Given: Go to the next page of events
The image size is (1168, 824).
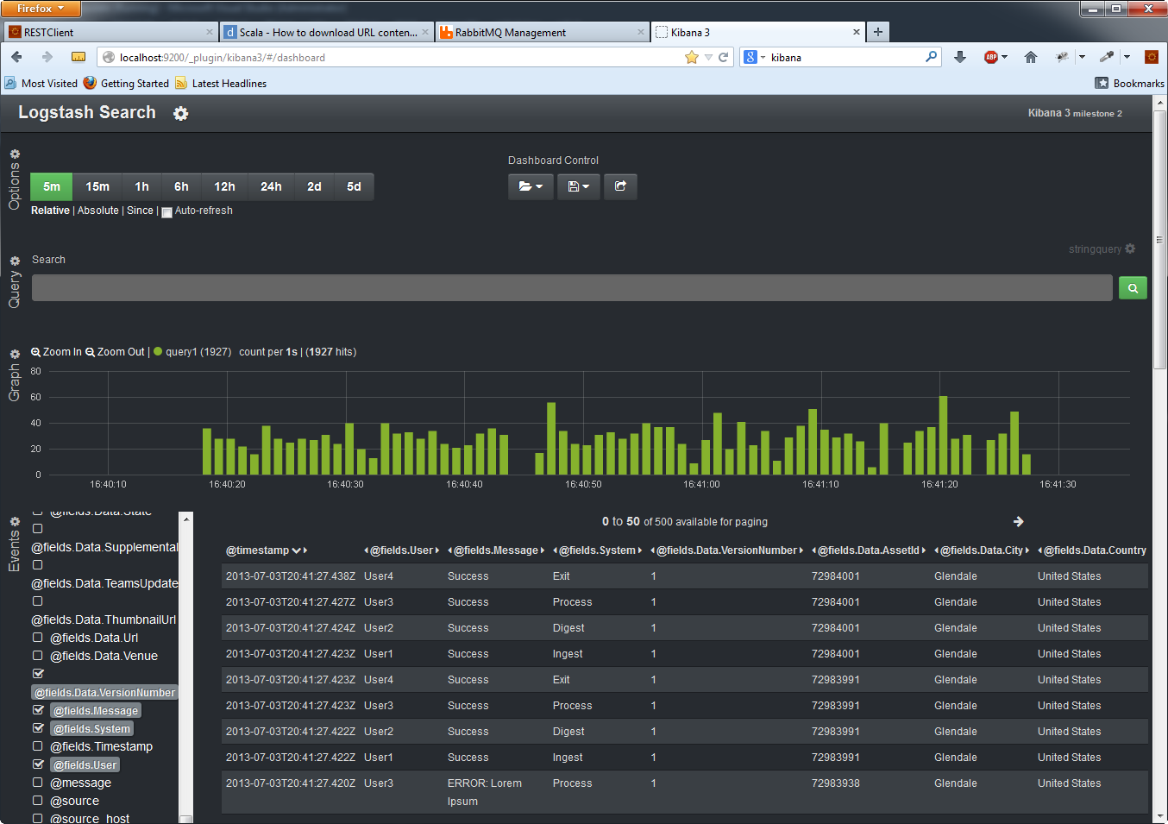Looking at the screenshot, I should 1019,522.
